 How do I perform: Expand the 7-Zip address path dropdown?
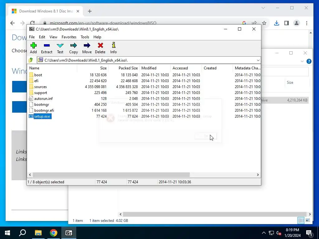tap(258, 60)
